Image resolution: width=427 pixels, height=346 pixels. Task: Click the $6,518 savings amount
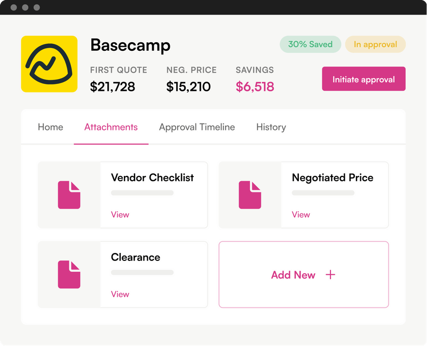(x=255, y=87)
